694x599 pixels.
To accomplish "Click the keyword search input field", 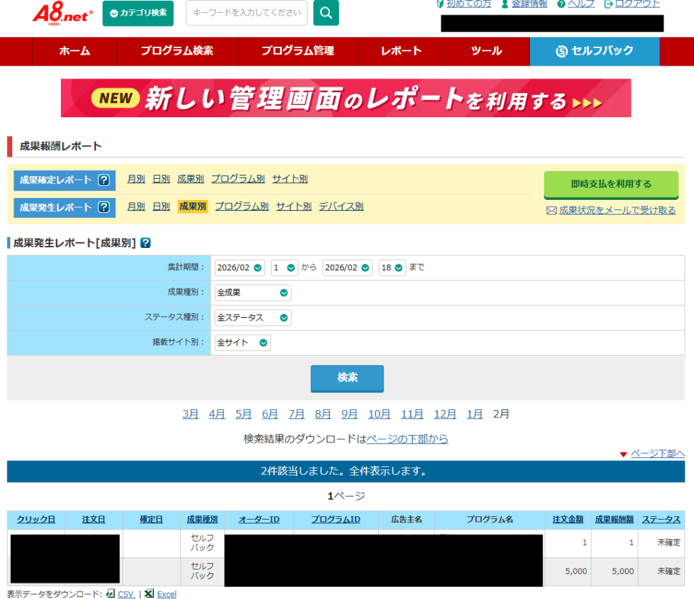I will [x=246, y=13].
